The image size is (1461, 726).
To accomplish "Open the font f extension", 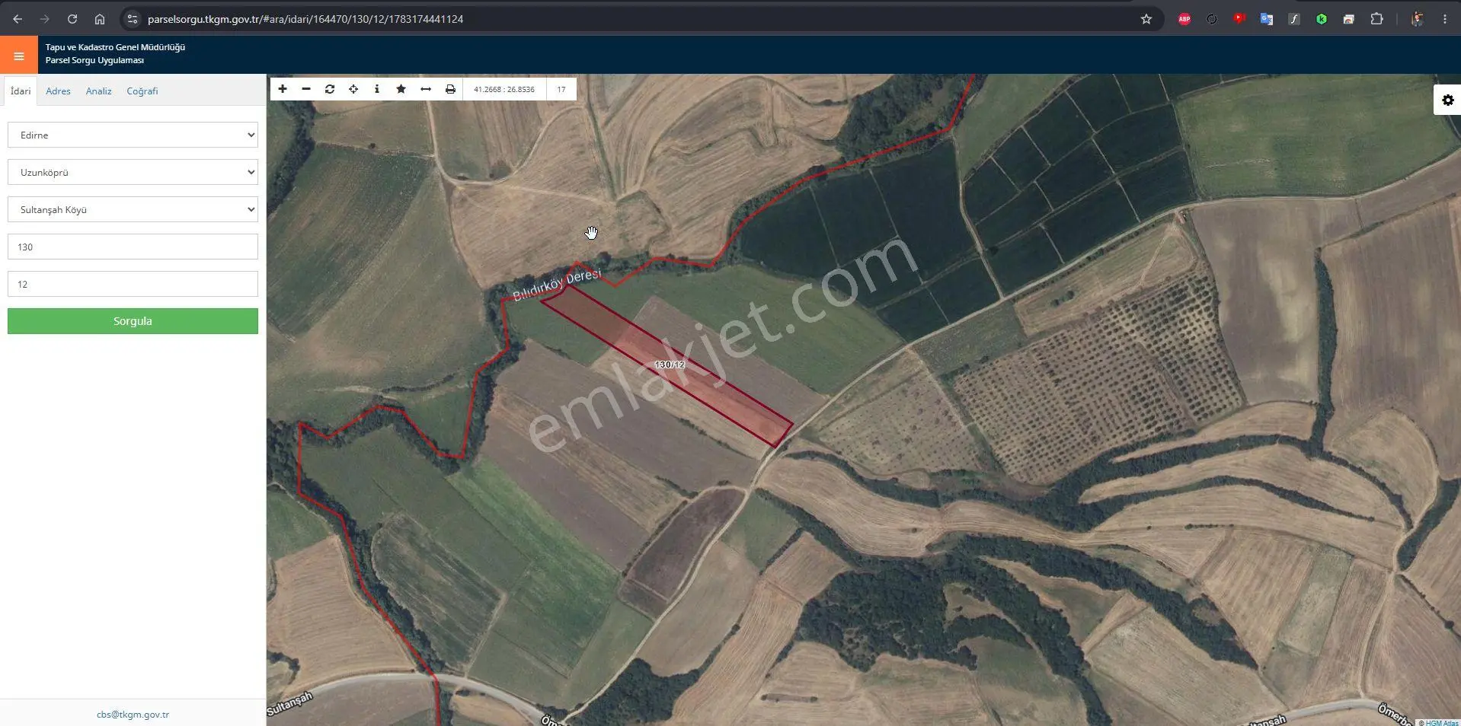I will tap(1294, 19).
